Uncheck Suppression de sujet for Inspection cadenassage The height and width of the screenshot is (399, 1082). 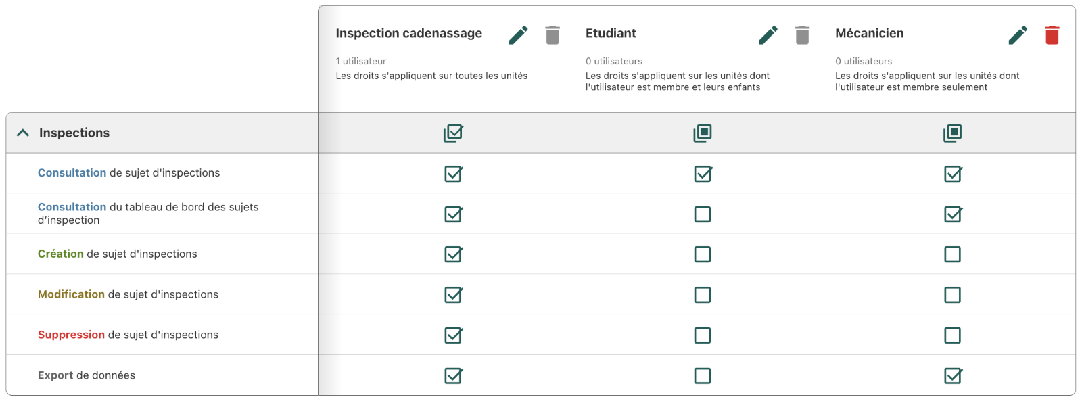point(453,335)
